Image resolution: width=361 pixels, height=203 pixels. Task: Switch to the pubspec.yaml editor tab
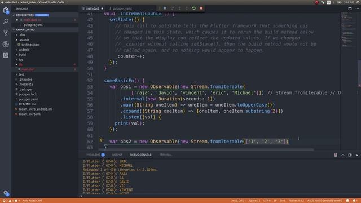point(122,8)
